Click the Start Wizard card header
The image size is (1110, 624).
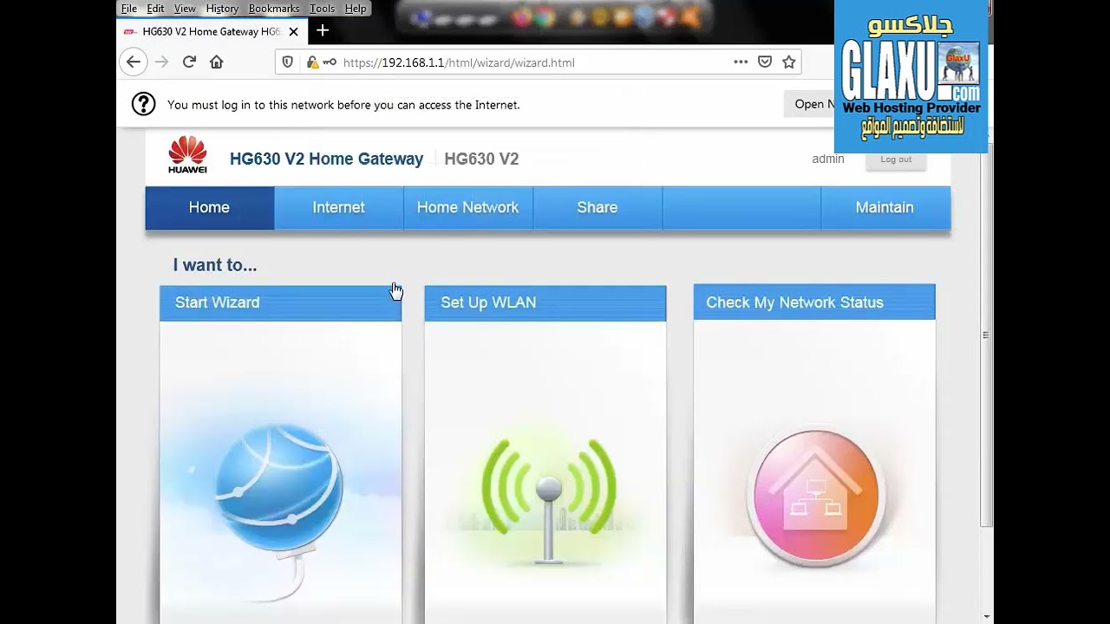click(280, 302)
